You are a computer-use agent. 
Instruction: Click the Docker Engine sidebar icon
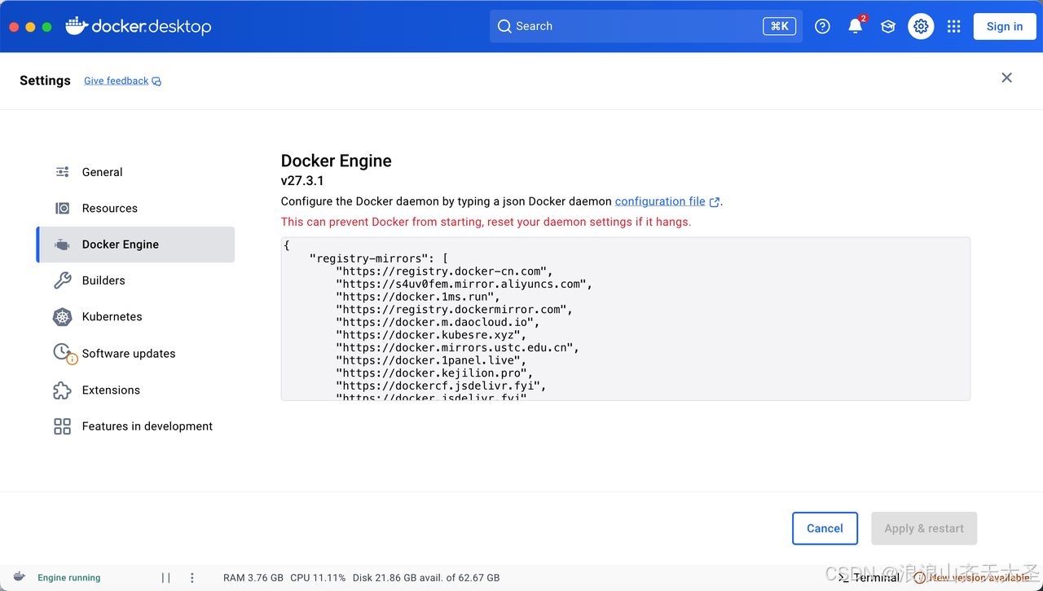pyautogui.click(x=62, y=245)
